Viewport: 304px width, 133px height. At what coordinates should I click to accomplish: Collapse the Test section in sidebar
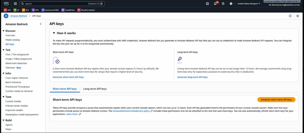click(x=4, y=50)
